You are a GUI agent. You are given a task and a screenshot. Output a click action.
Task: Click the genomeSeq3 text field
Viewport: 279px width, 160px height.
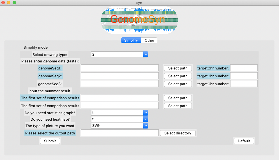tap(120, 84)
